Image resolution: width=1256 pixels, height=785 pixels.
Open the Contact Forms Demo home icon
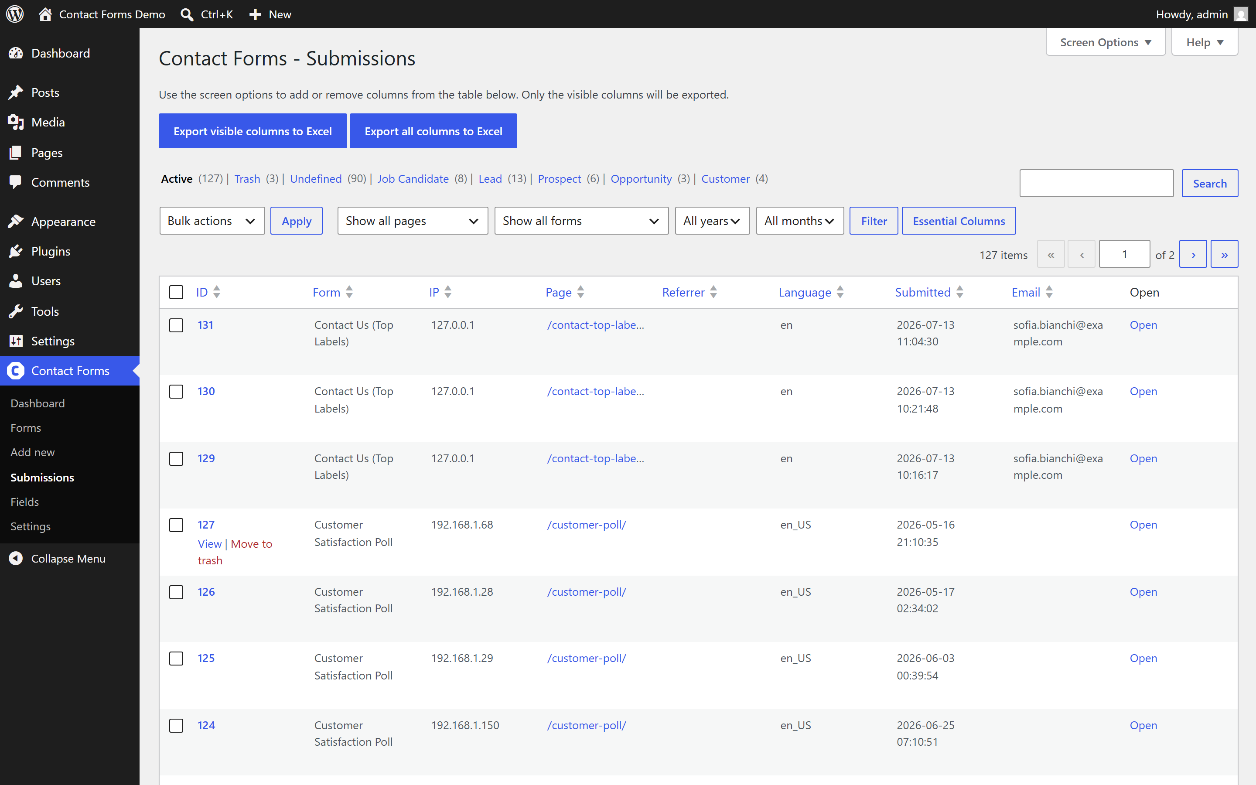point(45,14)
